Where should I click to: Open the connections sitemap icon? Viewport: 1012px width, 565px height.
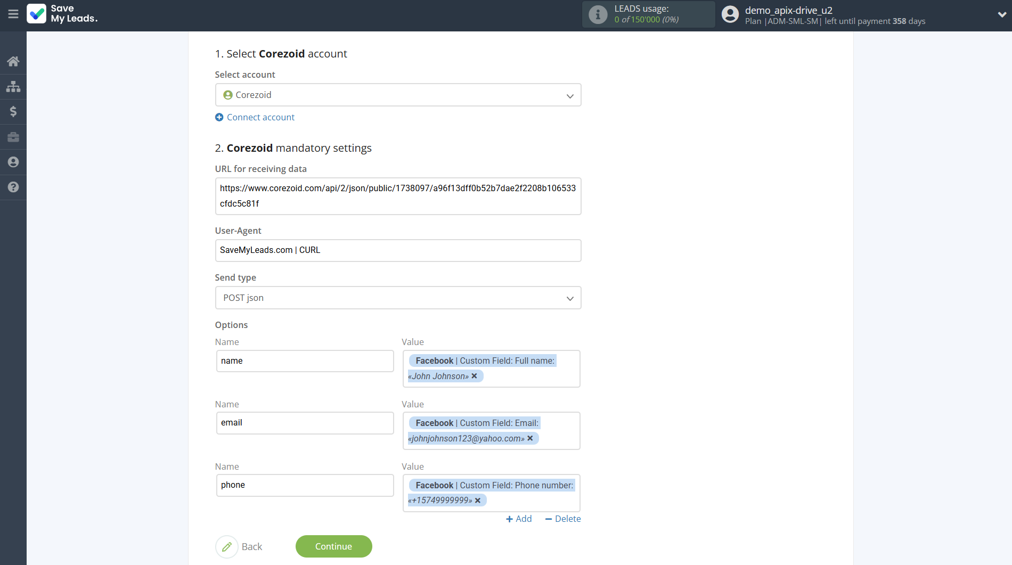[13, 86]
